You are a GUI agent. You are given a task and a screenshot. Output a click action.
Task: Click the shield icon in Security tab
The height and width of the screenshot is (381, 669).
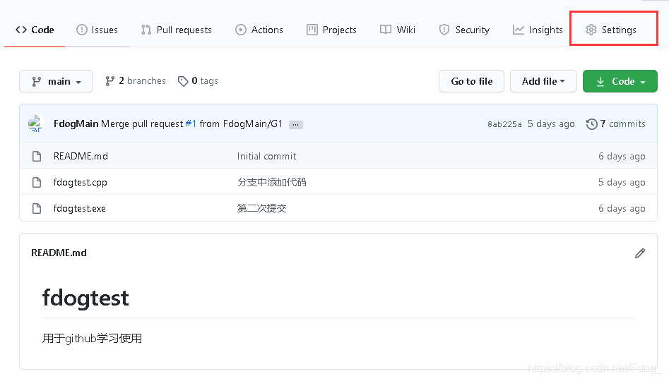444,30
